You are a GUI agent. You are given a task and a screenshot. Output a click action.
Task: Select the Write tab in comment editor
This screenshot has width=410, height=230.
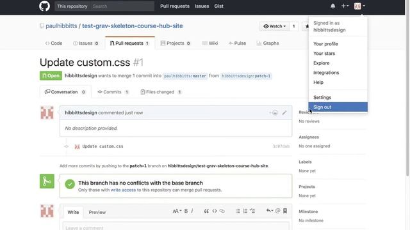[73, 212]
